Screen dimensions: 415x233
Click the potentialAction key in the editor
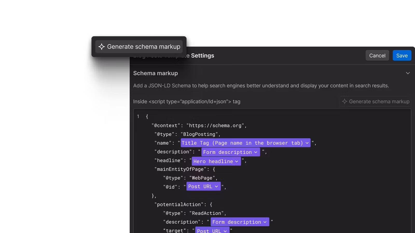pyautogui.click(x=179, y=205)
